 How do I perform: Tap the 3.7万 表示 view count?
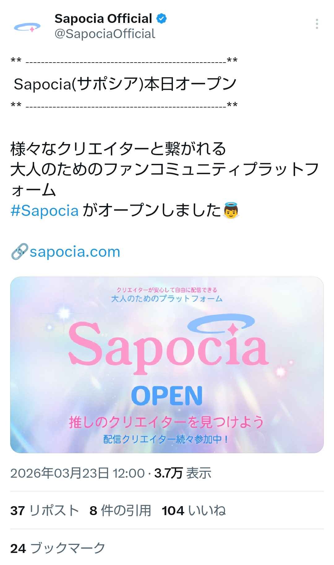click(x=183, y=473)
